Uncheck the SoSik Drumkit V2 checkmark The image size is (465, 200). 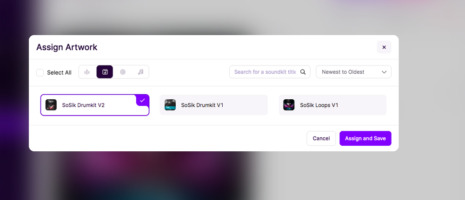143,100
